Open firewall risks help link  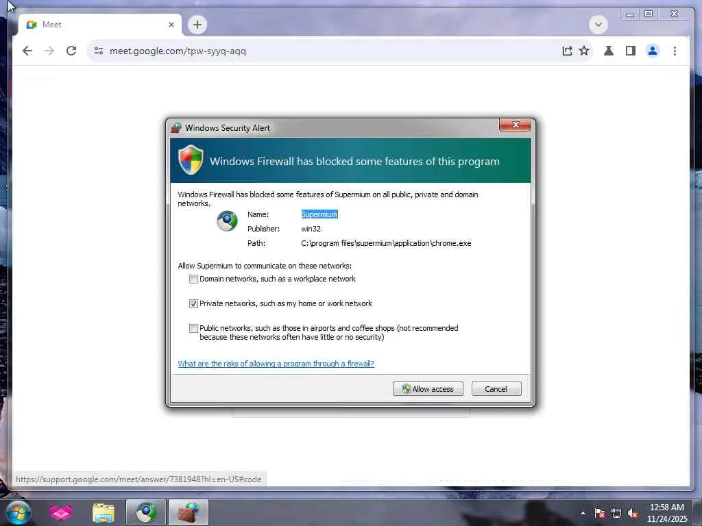coord(276,364)
